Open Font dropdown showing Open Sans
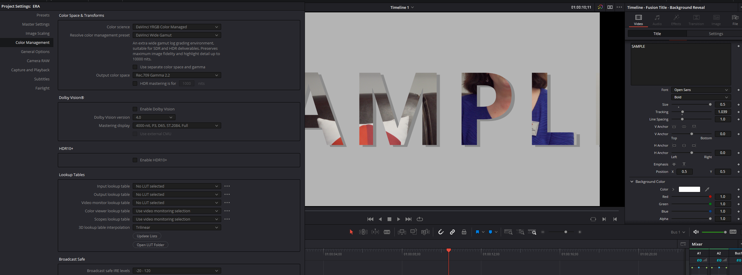The height and width of the screenshot is (275, 742). tap(701, 90)
